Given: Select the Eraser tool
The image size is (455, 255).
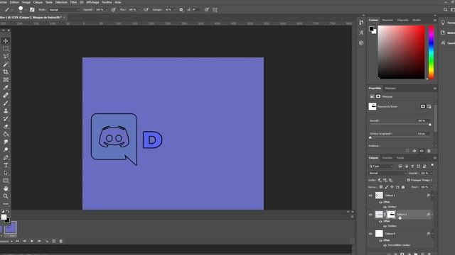Looking at the screenshot, I should [x=6, y=127].
